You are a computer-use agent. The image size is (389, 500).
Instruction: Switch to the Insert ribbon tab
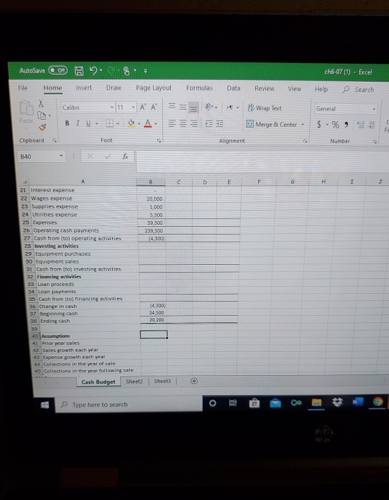[84, 88]
